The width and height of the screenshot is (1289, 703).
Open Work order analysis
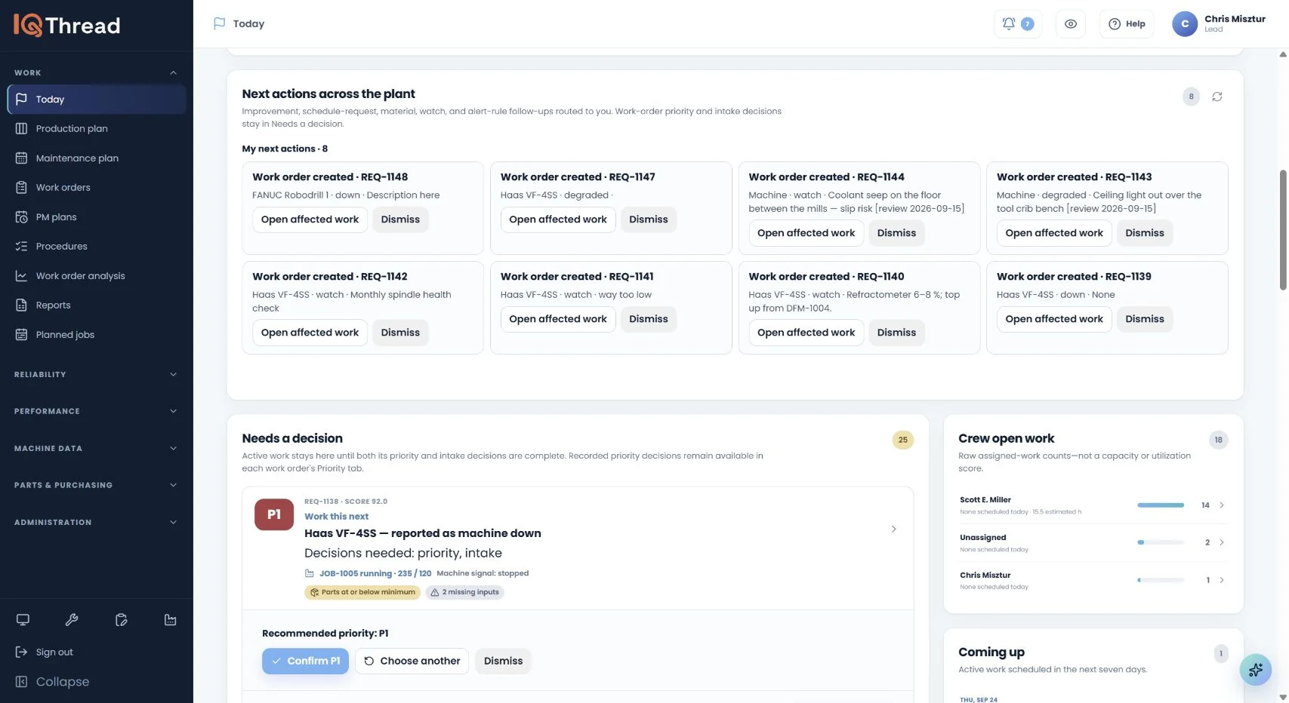pyautogui.click(x=97, y=276)
